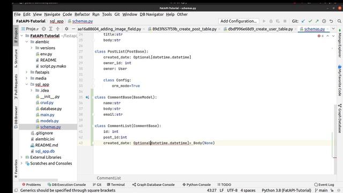Click the Git branch main widget
Viewport: 343px width, 193px height.
point(321,190)
